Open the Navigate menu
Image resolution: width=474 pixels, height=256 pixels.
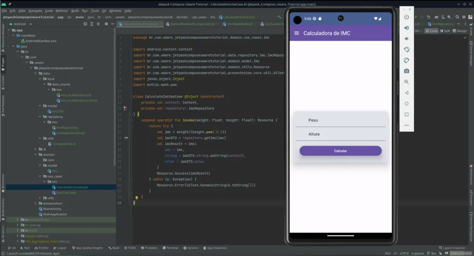pos(35,11)
